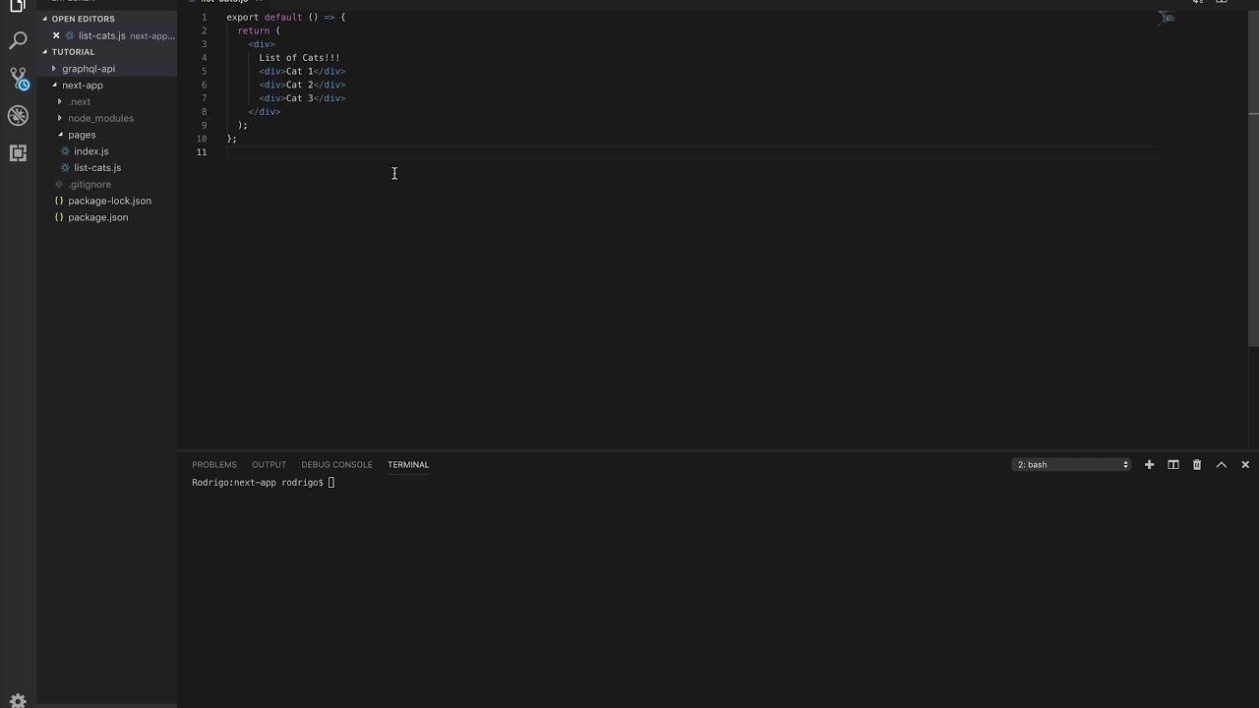Image resolution: width=1259 pixels, height=708 pixels.
Task: Collapse the pages folder
Action: tap(82, 135)
